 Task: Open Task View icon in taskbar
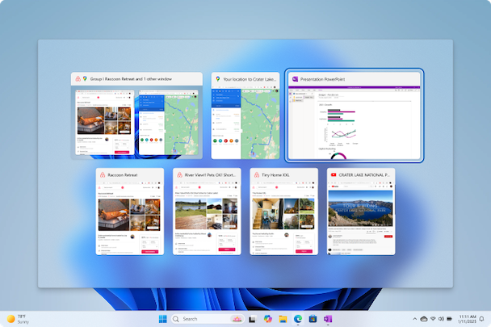253,319
